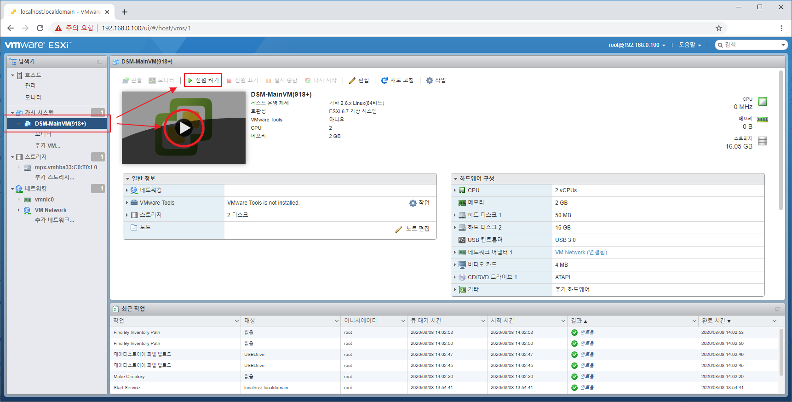Expand the 네트워킹 row in general info

[127, 190]
